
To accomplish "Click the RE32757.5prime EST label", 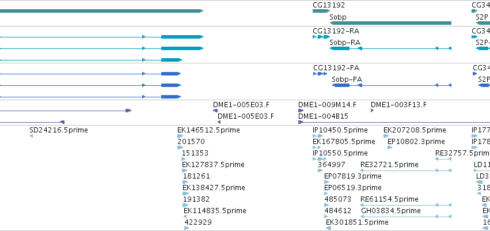I will [462, 153].
